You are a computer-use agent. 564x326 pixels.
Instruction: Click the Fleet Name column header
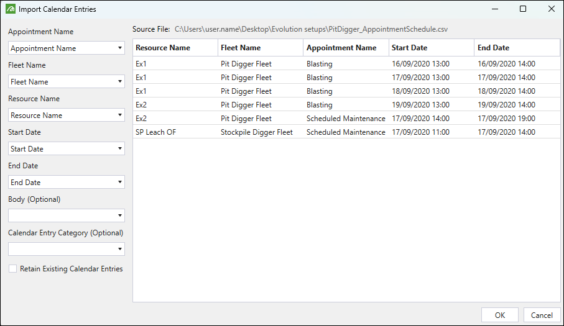[x=261, y=48]
